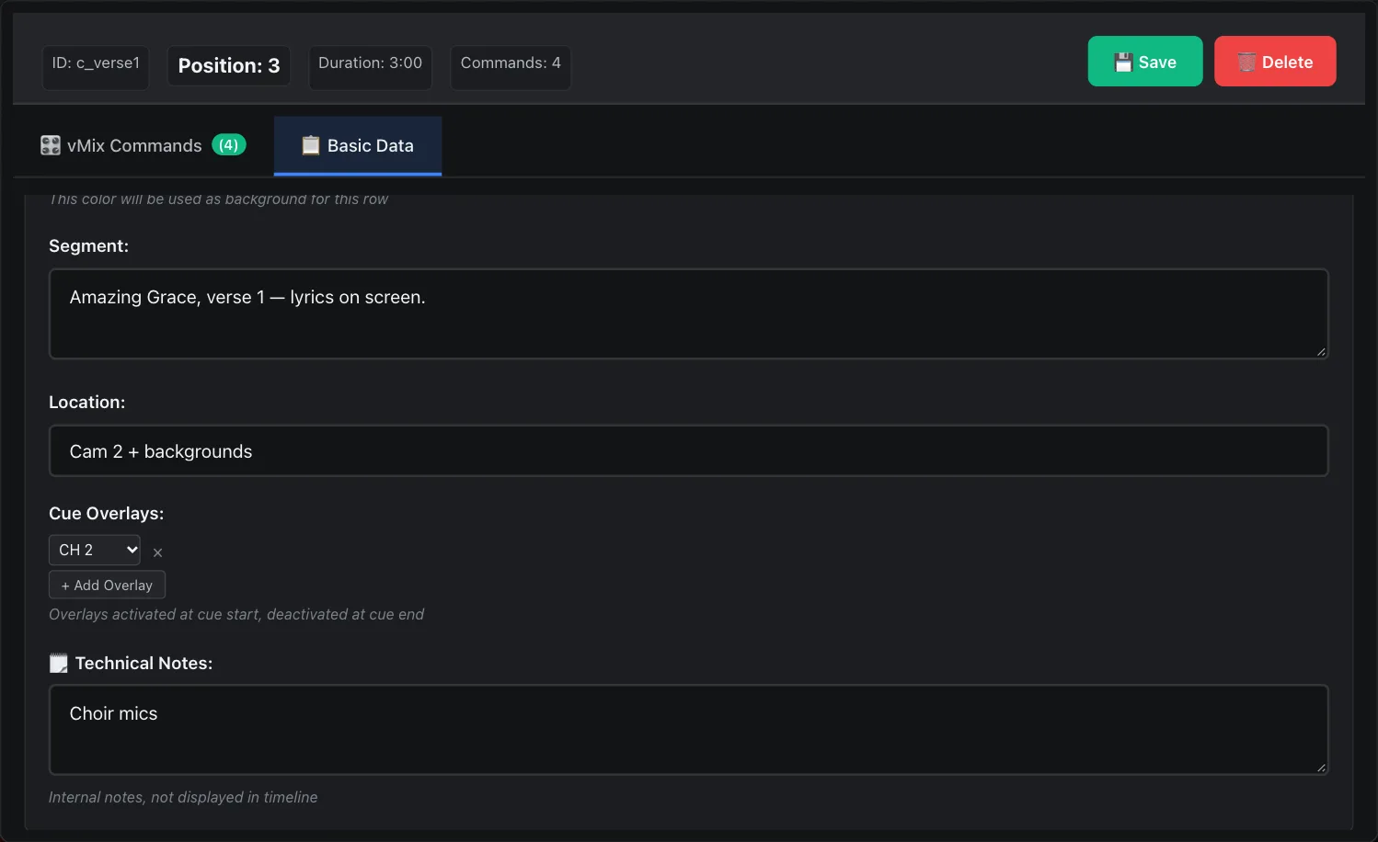Click the Basic Data clipboard icon
This screenshot has width=1378, height=842.
[x=311, y=145]
